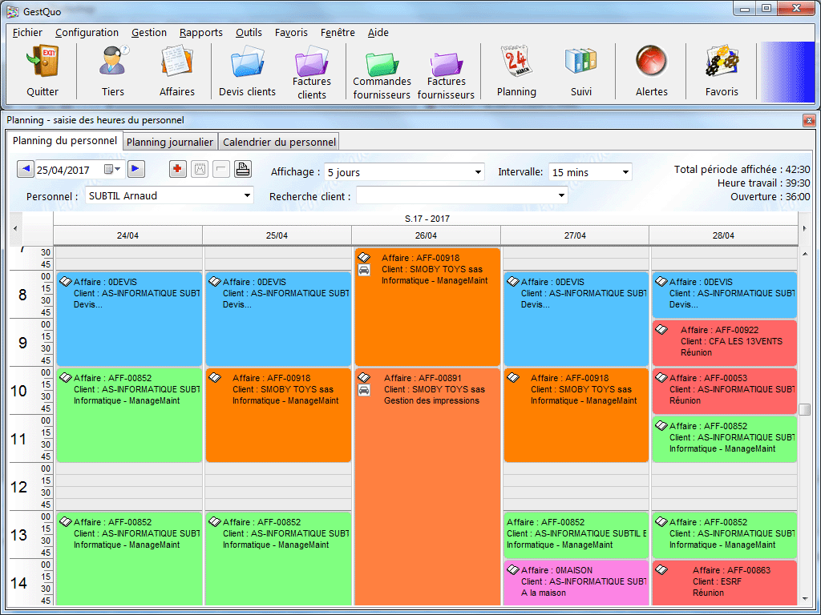This screenshot has width=821, height=615.
Task: Go to next date with right arrow
Action: (x=135, y=169)
